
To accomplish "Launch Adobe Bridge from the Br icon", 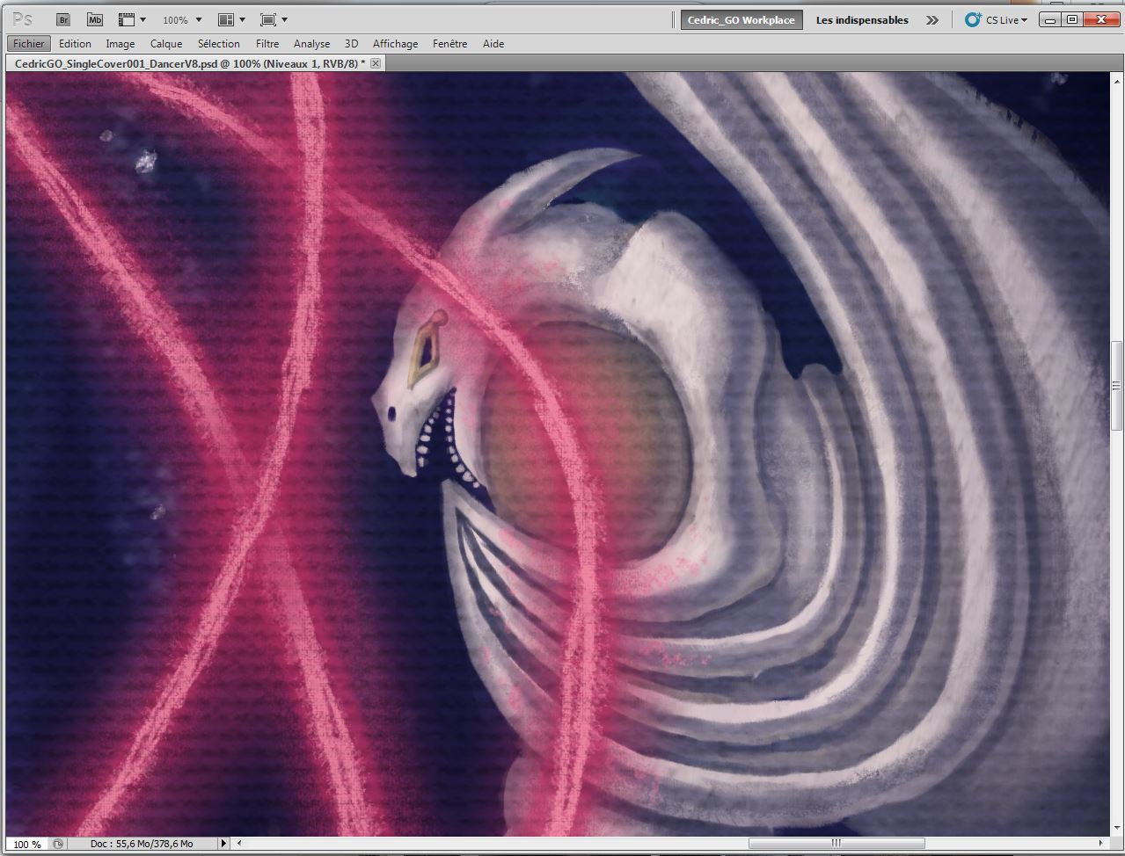I will click(x=63, y=19).
